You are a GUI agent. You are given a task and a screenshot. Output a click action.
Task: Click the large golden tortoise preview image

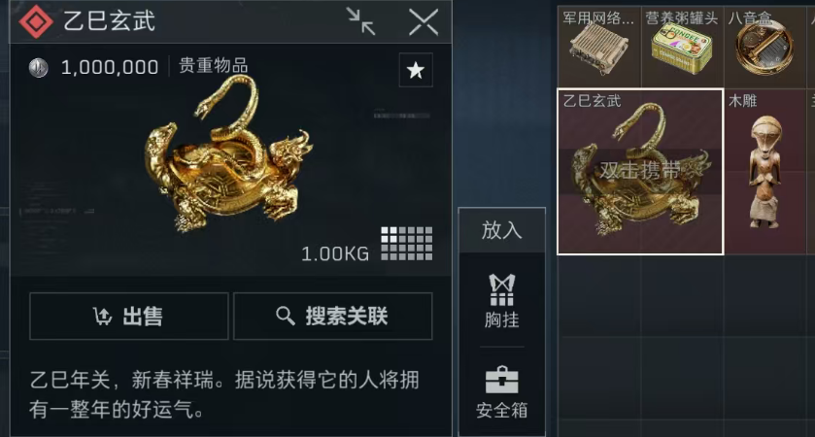point(228,154)
